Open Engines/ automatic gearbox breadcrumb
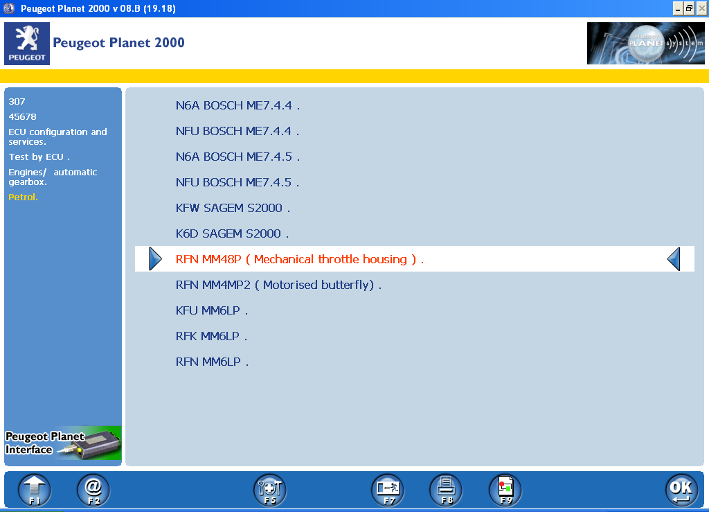Viewport: 709px width, 512px height. point(53,177)
